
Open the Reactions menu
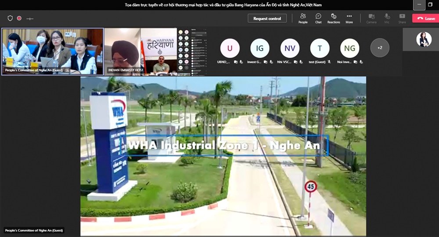[x=334, y=18]
